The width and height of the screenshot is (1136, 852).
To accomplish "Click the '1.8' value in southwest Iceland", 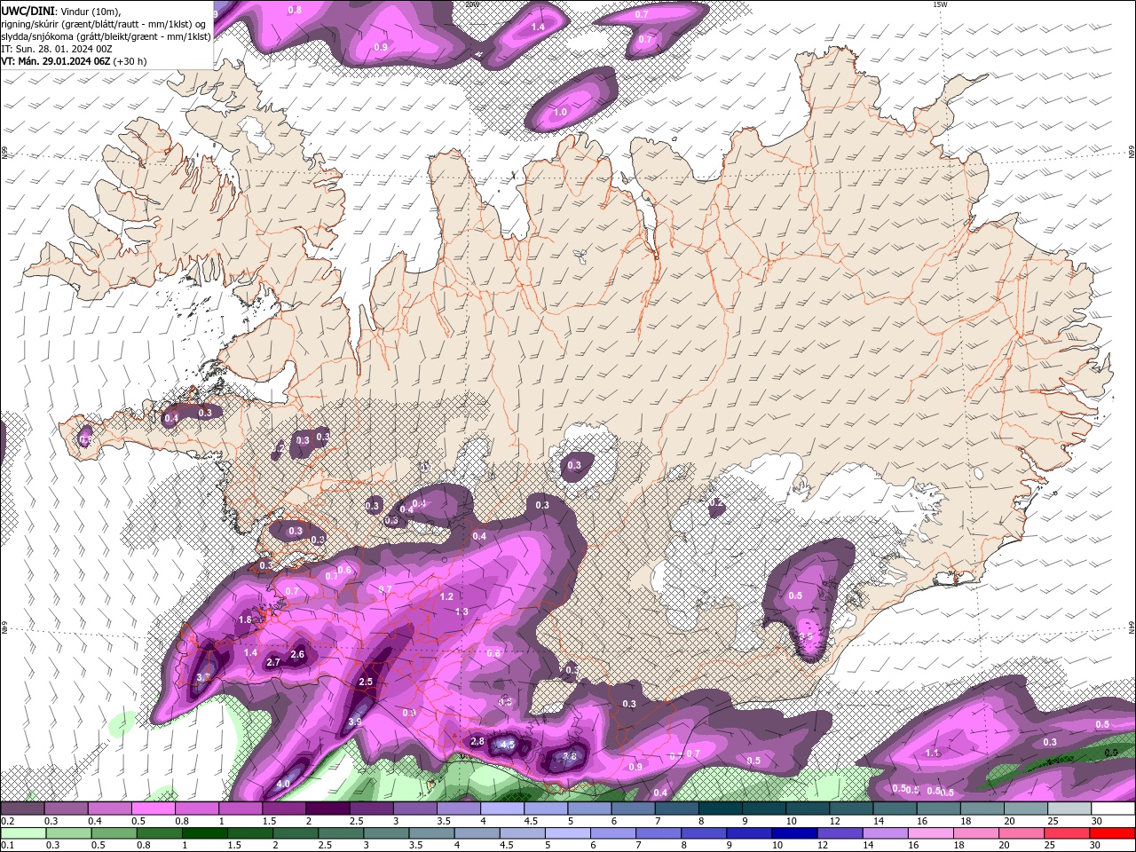I will (x=246, y=619).
